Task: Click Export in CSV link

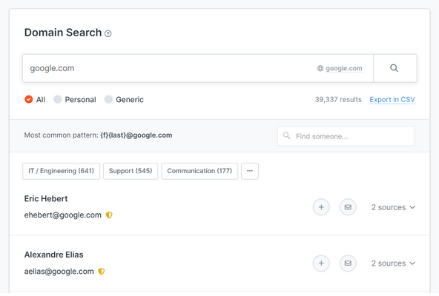Action: (x=392, y=99)
